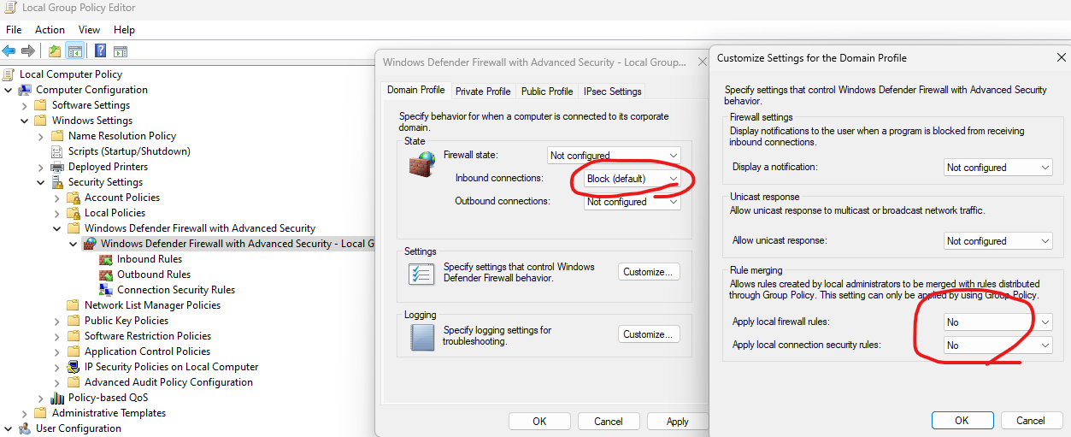
Task: Click the Local Computer Policy scroll icon
Action: click(9, 74)
